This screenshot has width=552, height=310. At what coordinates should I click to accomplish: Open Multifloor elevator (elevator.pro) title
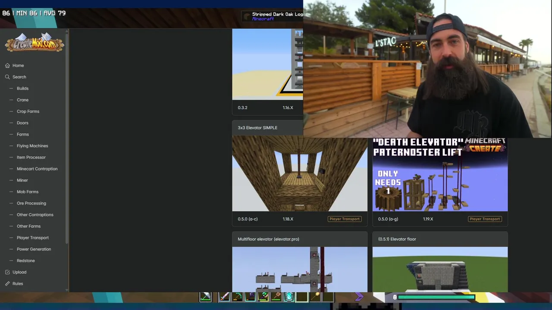click(268, 239)
